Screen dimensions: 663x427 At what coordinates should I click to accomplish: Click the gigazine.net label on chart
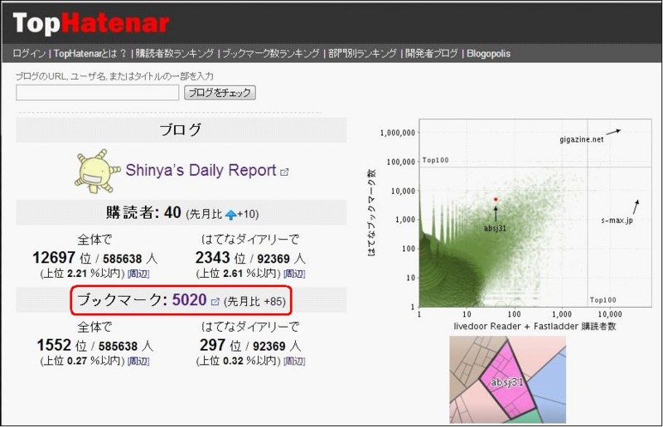click(x=582, y=139)
